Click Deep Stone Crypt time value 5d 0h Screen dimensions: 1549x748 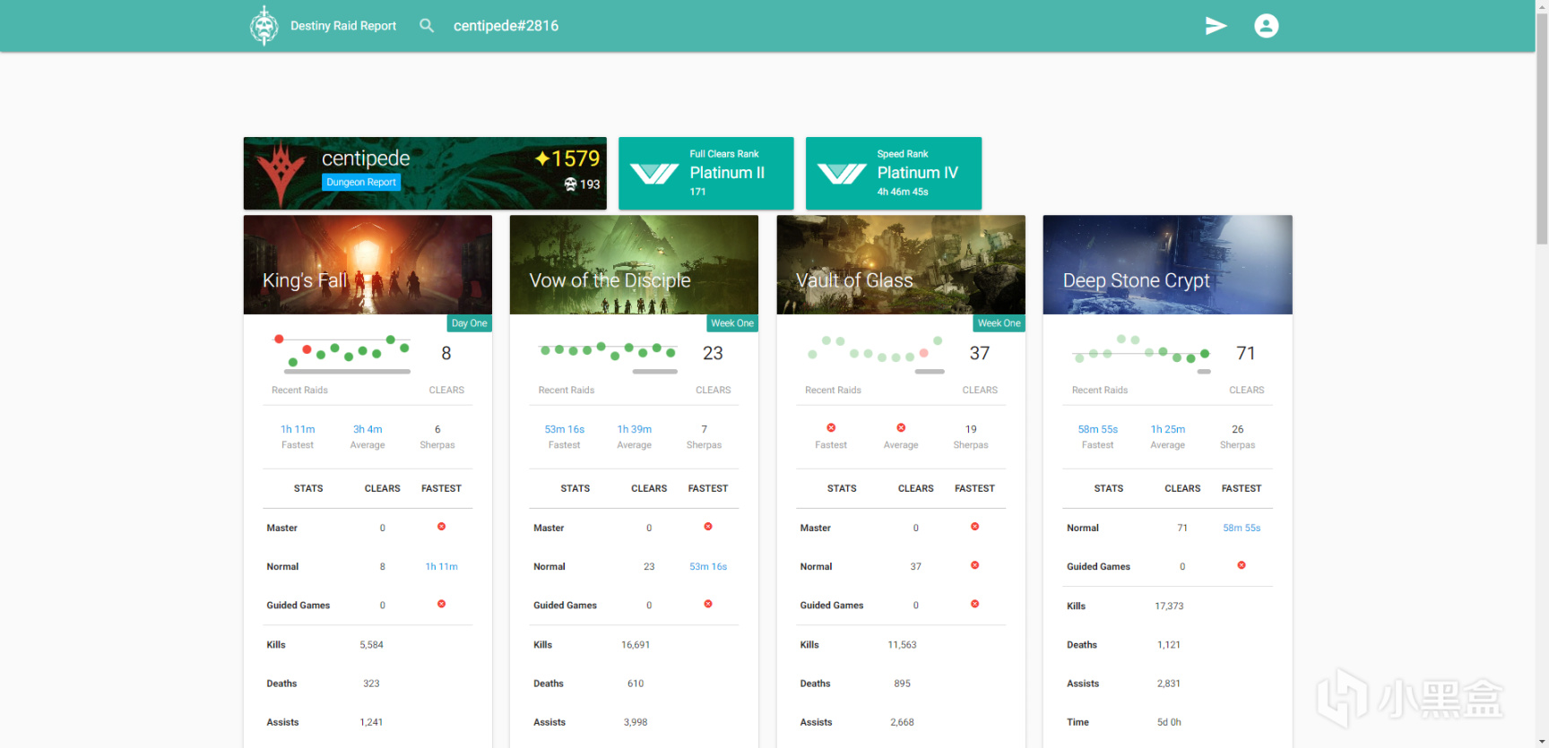pyautogui.click(x=1169, y=722)
